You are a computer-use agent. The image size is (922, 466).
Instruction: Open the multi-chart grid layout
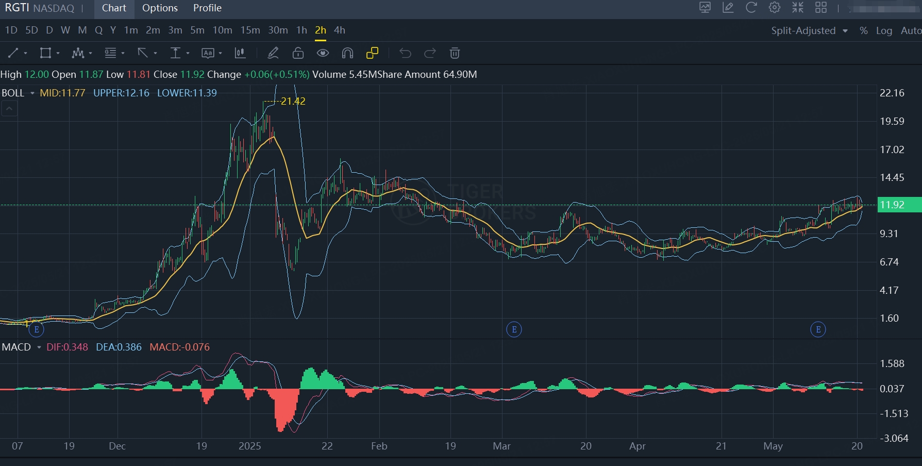[821, 7]
